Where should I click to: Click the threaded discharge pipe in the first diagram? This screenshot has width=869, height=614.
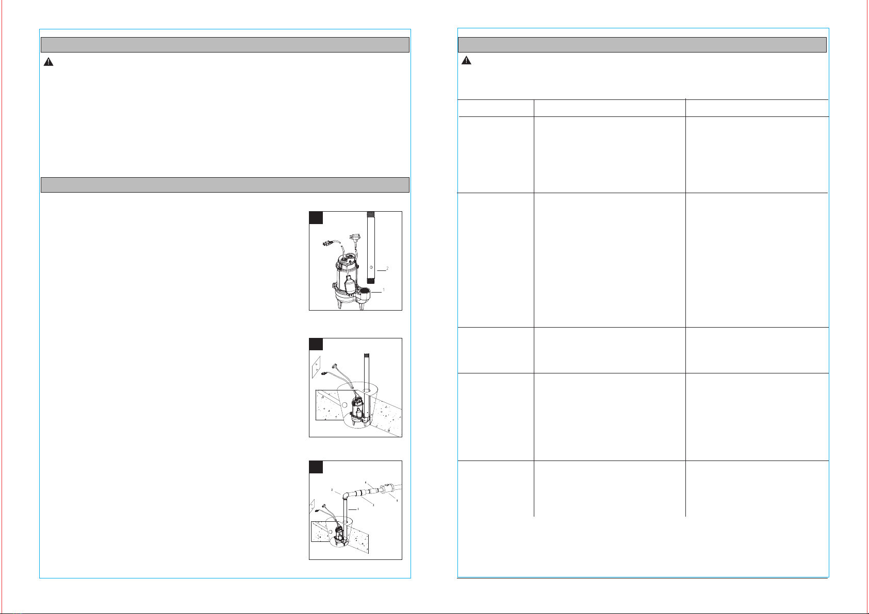tap(370, 247)
